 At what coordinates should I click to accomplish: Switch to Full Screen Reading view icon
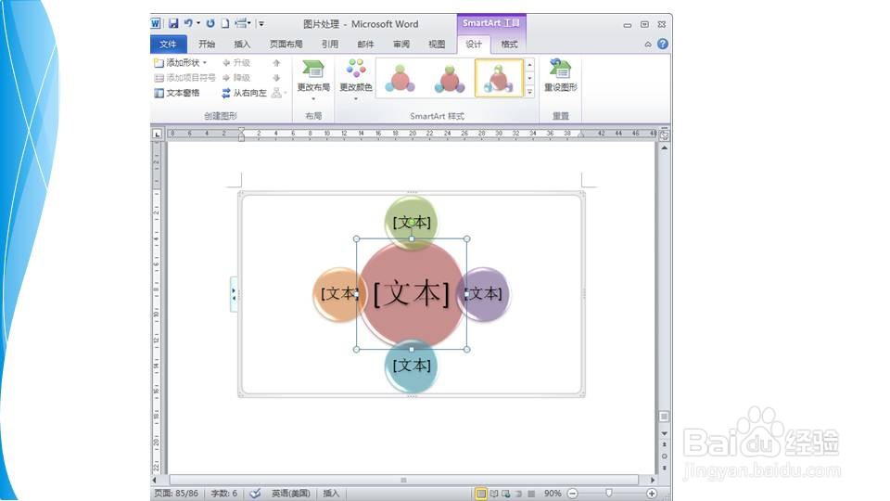pos(494,494)
